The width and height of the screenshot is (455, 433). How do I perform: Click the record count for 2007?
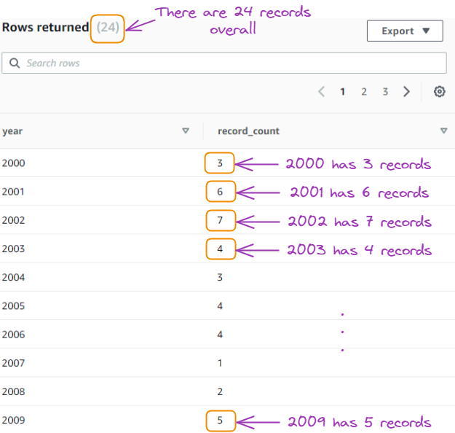220,363
